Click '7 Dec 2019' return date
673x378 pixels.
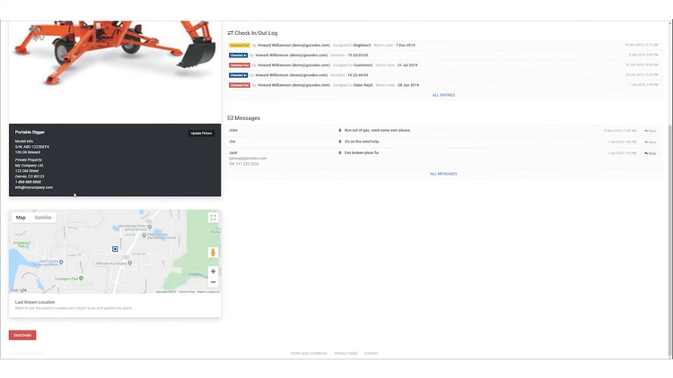[x=406, y=45]
